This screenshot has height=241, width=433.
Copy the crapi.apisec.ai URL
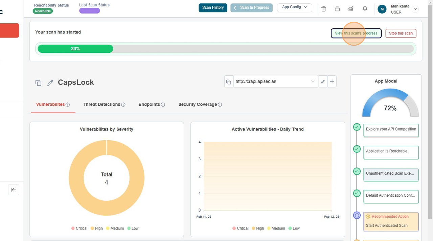(229, 82)
